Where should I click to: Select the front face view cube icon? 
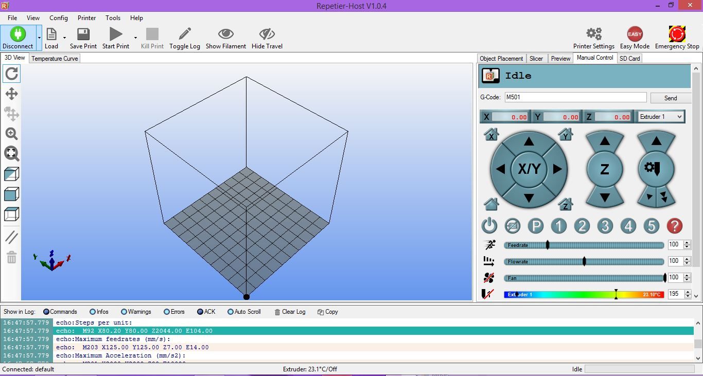coord(11,194)
